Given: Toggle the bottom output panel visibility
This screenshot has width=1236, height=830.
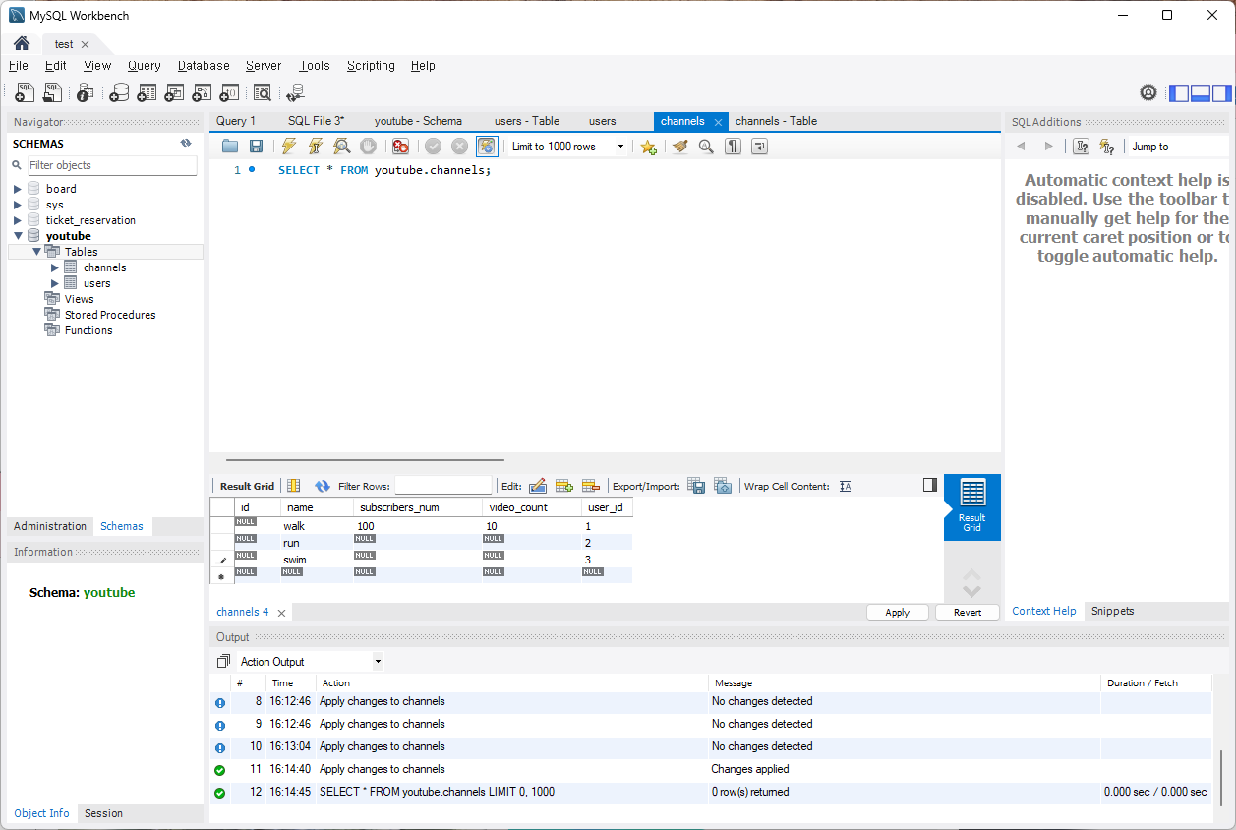Looking at the screenshot, I should 1200,93.
